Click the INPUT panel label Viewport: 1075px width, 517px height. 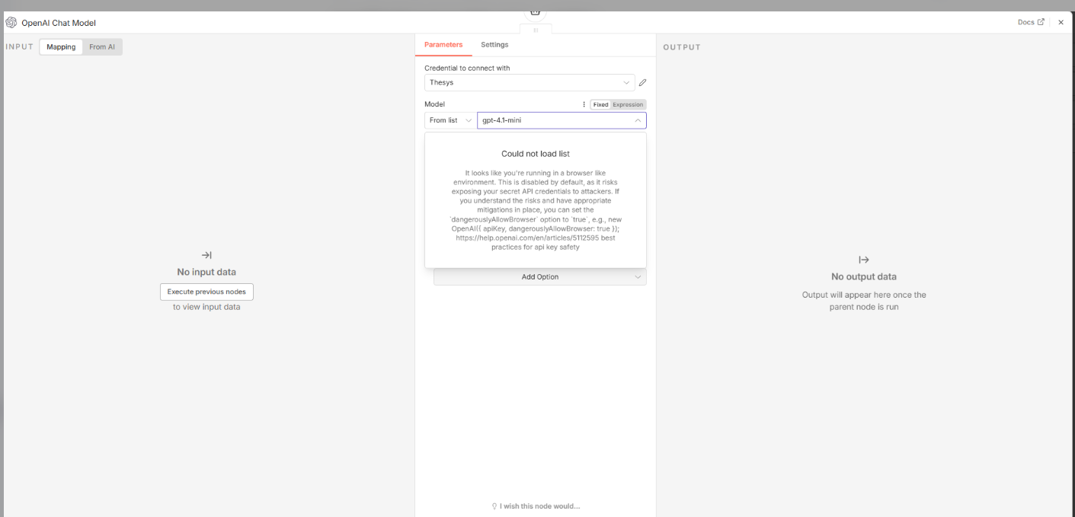20,47
